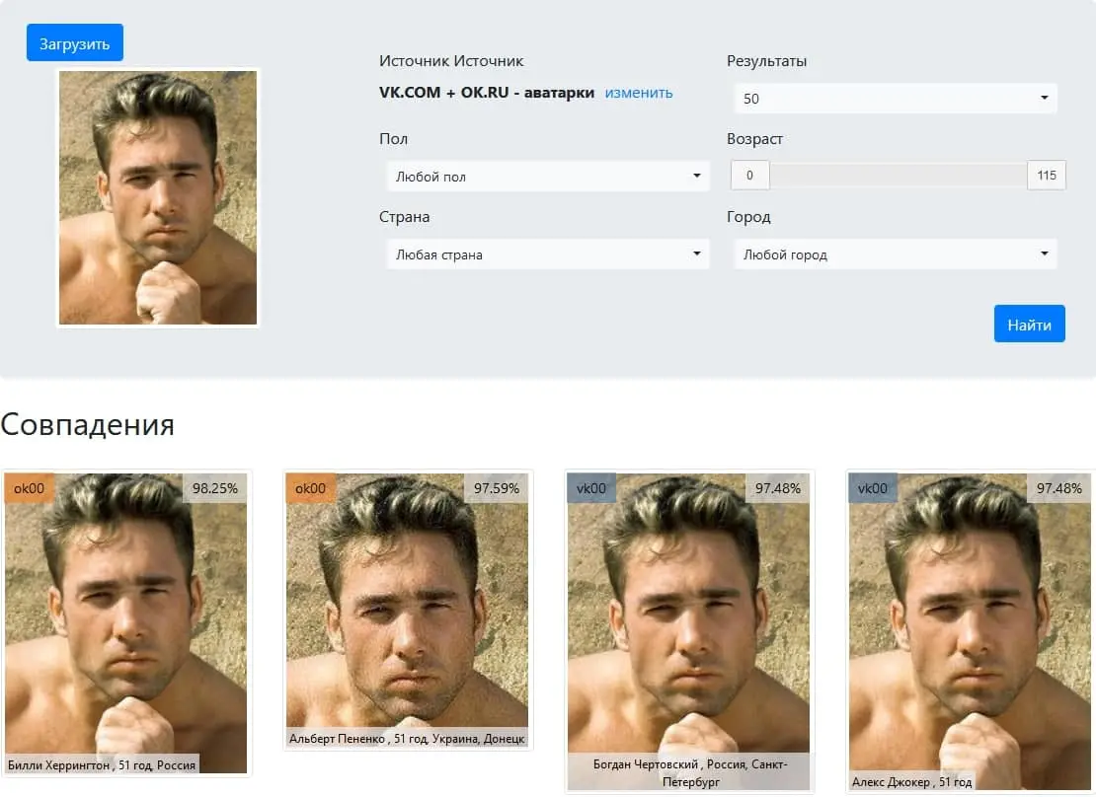The height and width of the screenshot is (797, 1096).
Task: Click the Возраст age range slider track
Action: [x=899, y=176]
